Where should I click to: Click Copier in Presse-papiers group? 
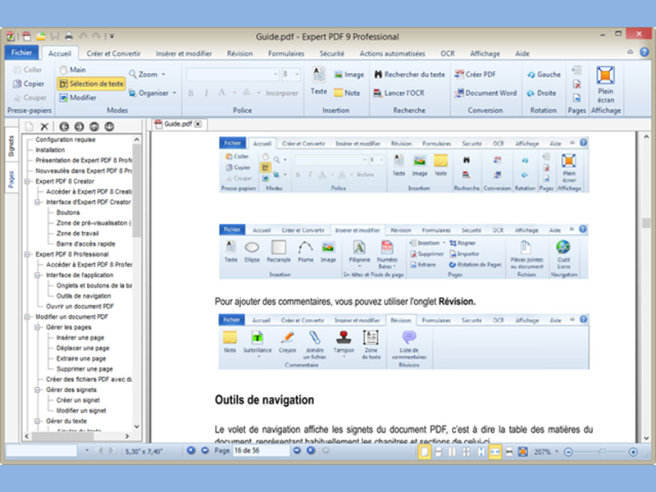29,84
